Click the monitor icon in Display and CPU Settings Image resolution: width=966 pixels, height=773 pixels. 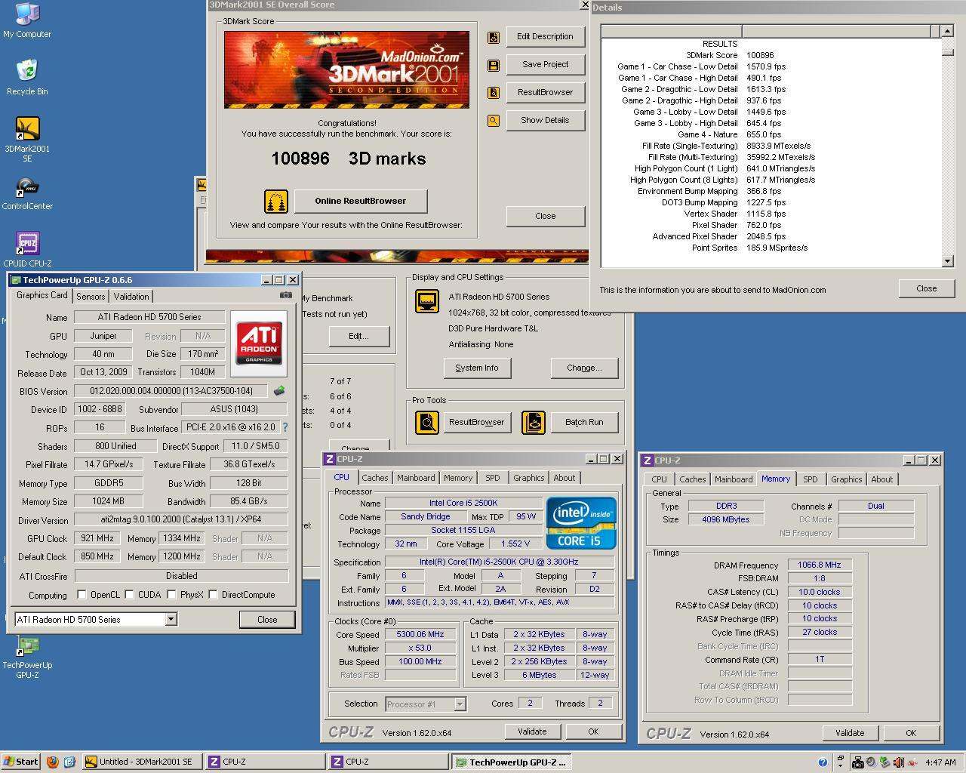pyautogui.click(x=427, y=301)
